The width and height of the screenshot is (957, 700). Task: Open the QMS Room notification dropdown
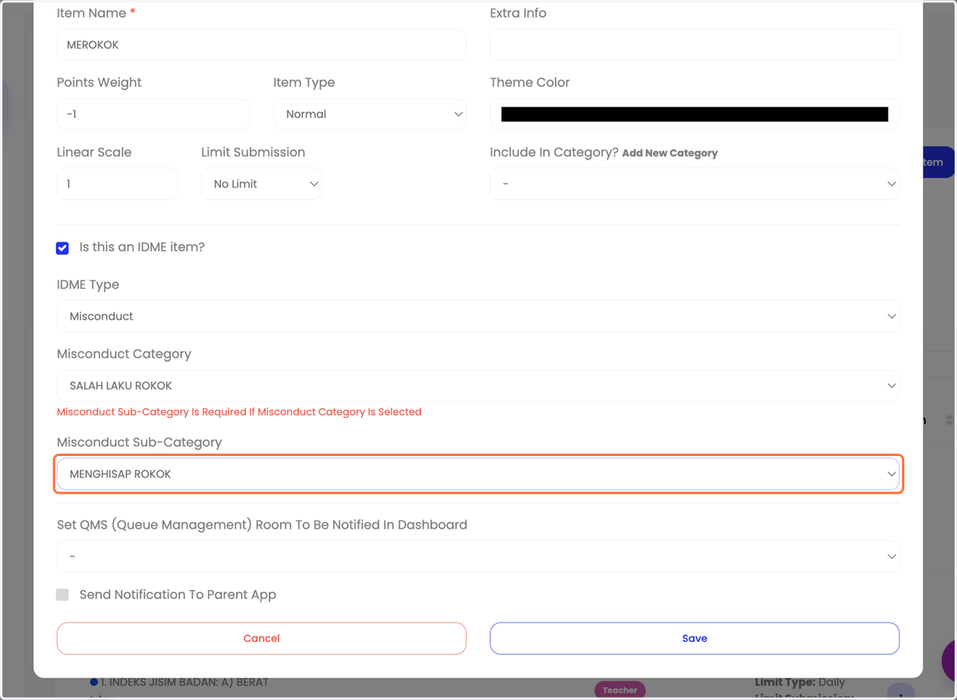point(478,556)
